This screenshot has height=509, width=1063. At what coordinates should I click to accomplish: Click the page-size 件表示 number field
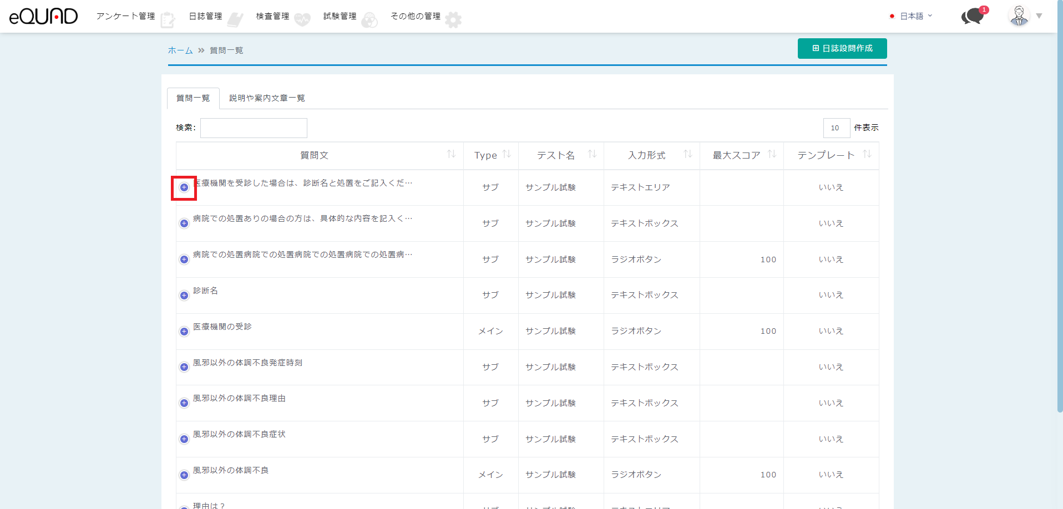pyautogui.click(x=836, y=128)
